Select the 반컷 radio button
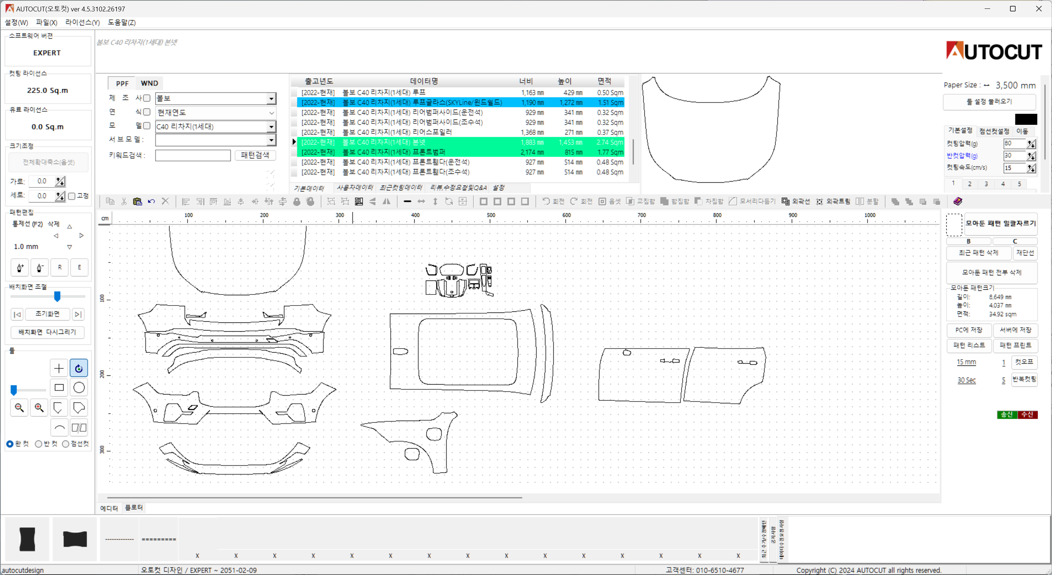Image resolution: width=1052 pixels, height=575 pixels. tap(38, 444)
